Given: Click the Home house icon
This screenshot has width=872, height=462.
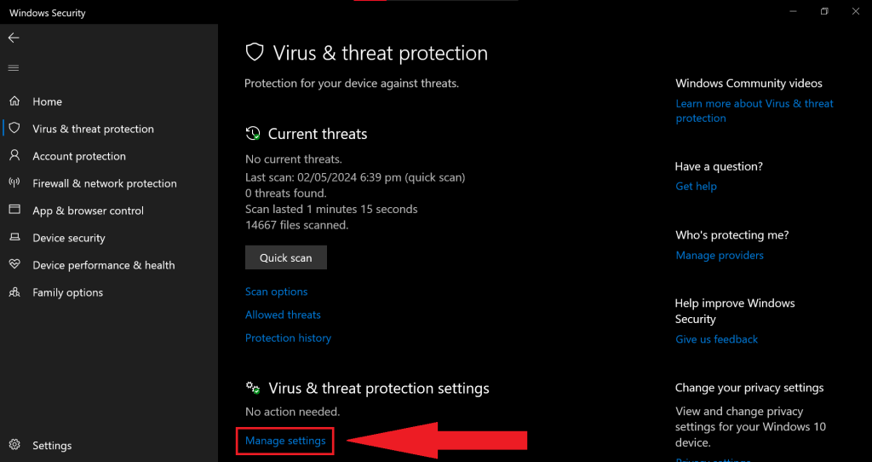Looking at the screenshot, I should click(14, 101).
